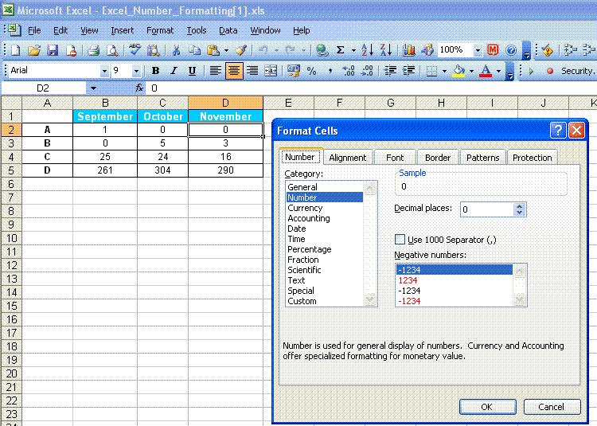Screen dimensions: 597x426
Task: Toggle italic formatting
Action: pyautogui.click(x=174, y=71)
